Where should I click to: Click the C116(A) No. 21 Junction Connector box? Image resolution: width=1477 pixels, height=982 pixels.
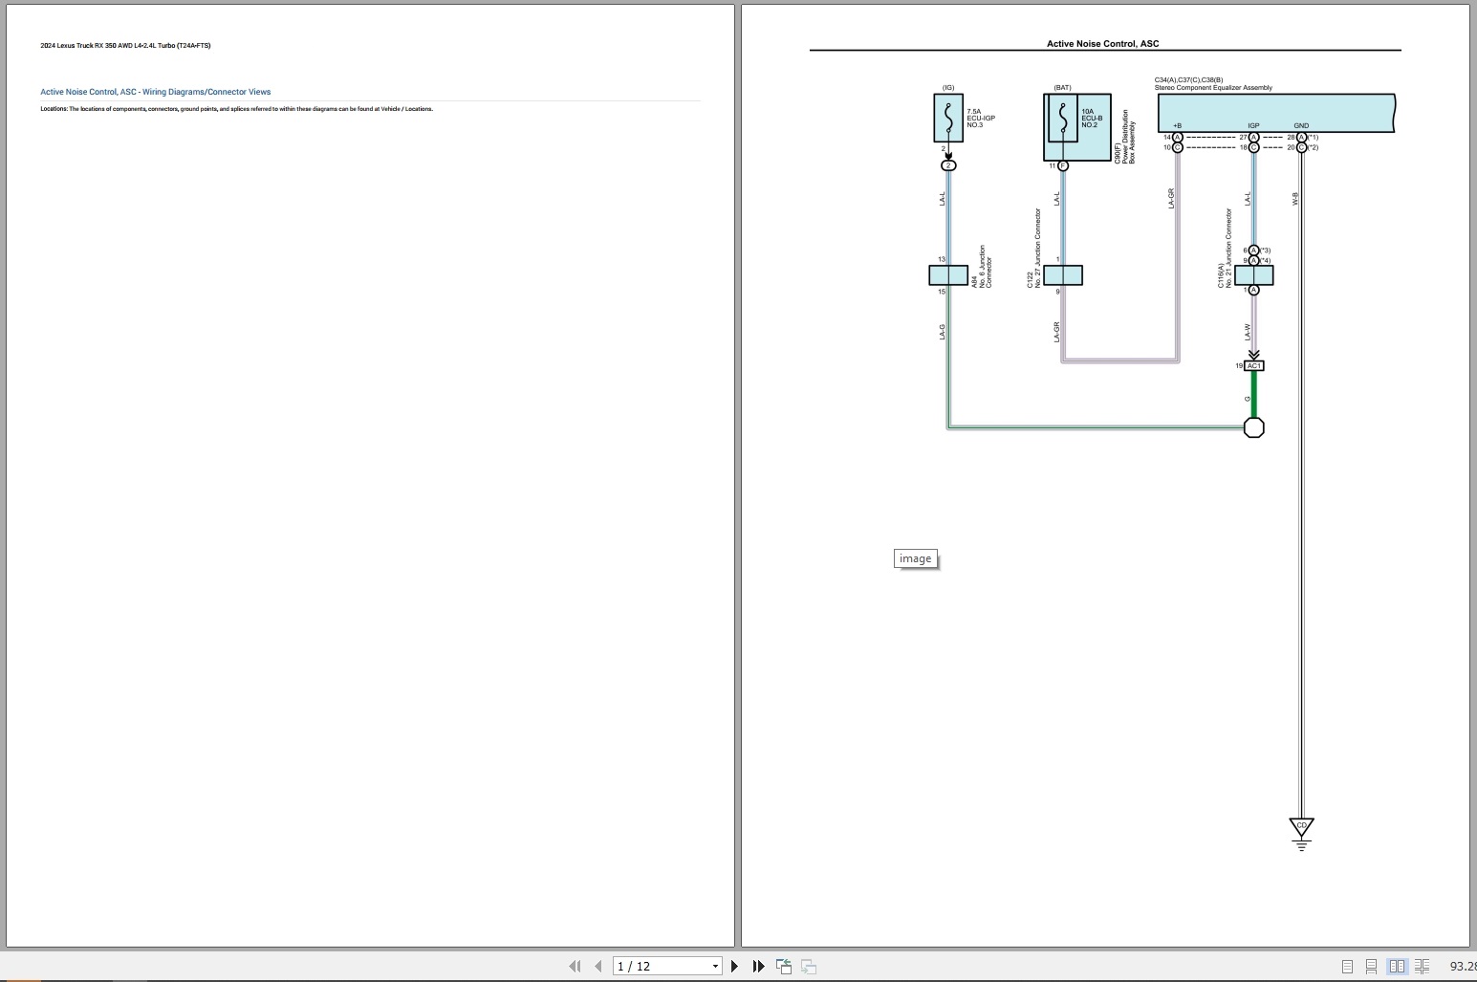pyautogui.click(x=1254, y=275)
